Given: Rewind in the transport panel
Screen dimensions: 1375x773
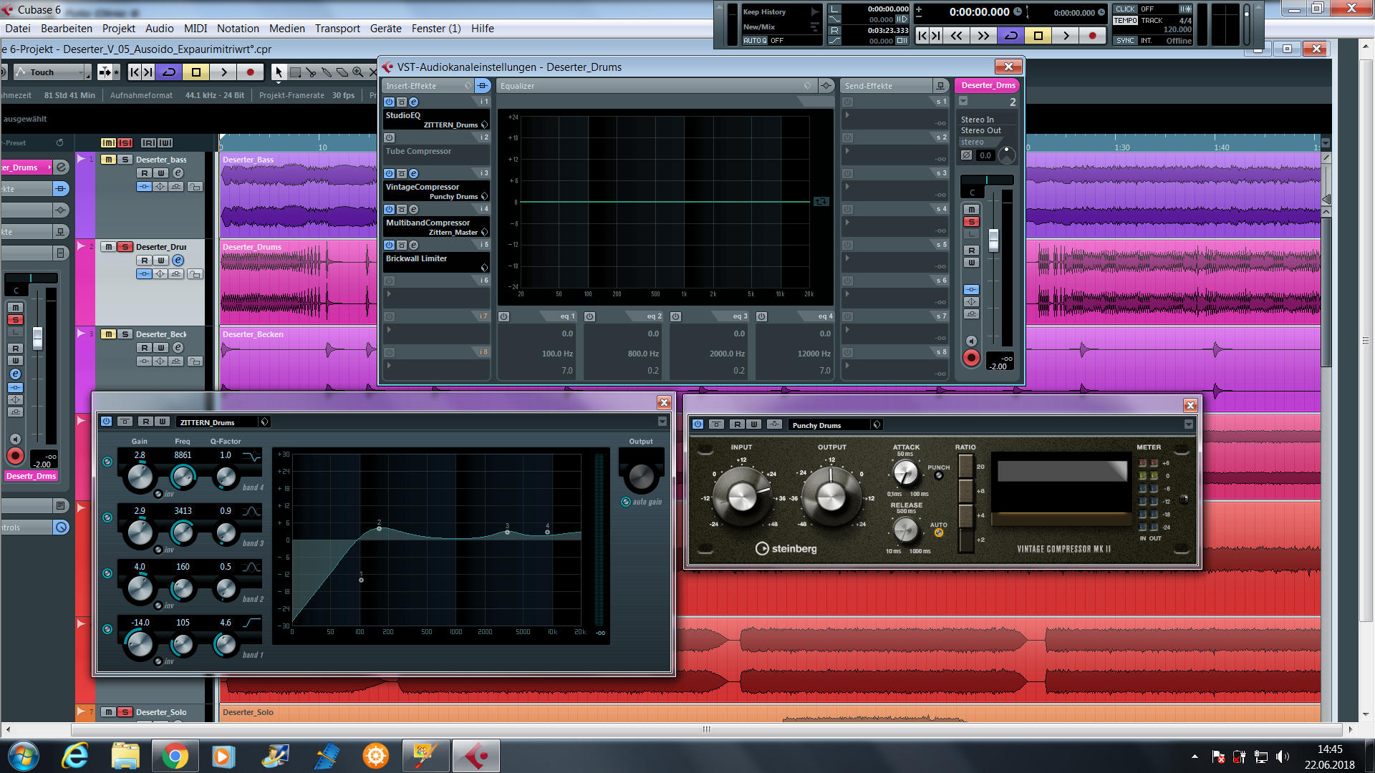Looking at the screenshot, I should tap(957, 35).
